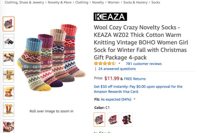Open the 781 customer reviews link

(x=144, y=64)
